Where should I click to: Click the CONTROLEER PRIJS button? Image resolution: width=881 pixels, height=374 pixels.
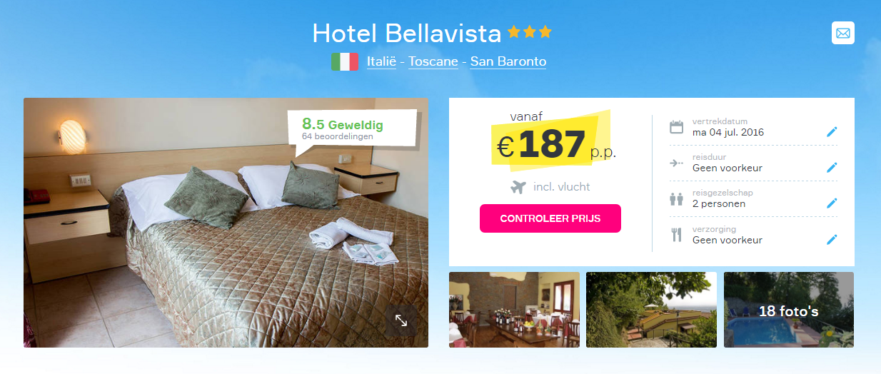coord(550,218)
